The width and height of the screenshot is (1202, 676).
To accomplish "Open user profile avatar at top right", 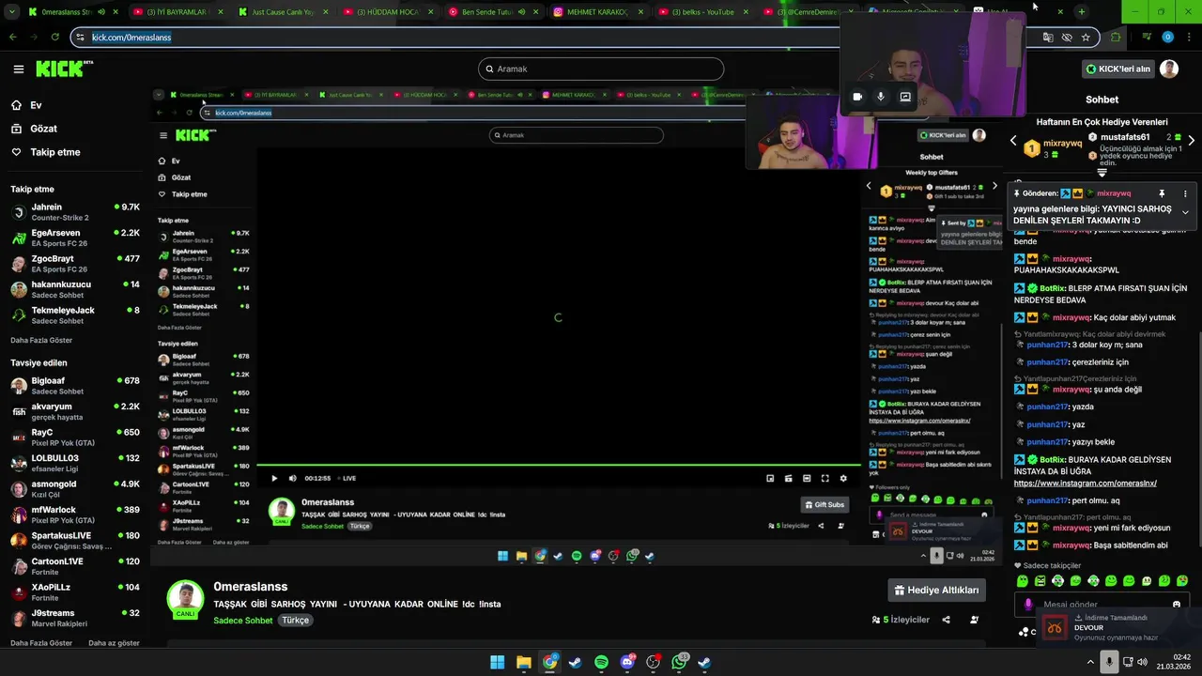I will point(1169,69).
